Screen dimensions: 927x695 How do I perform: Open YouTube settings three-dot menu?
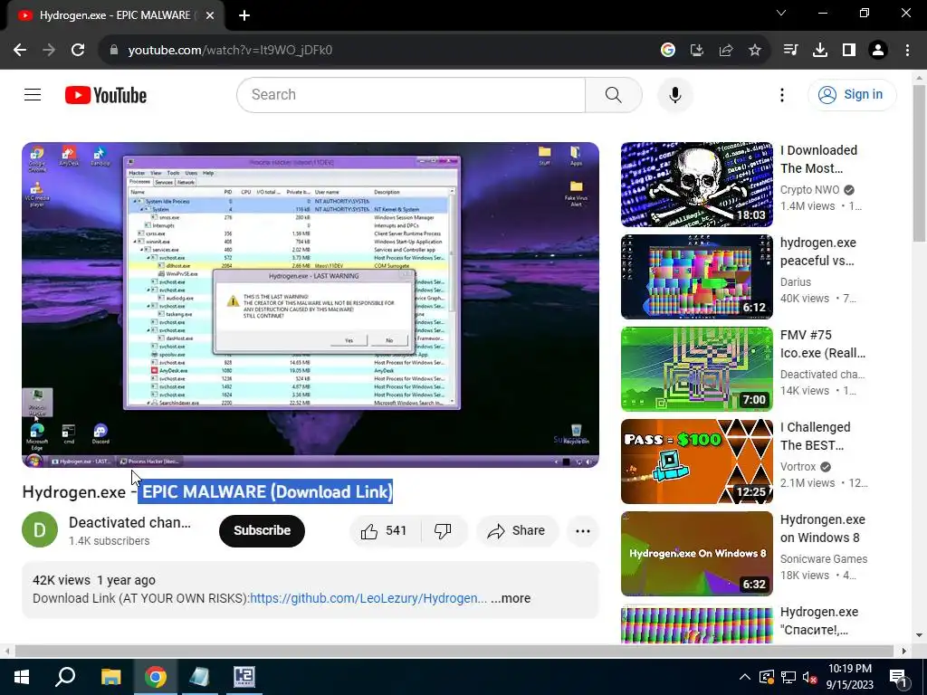coord(781,94)
